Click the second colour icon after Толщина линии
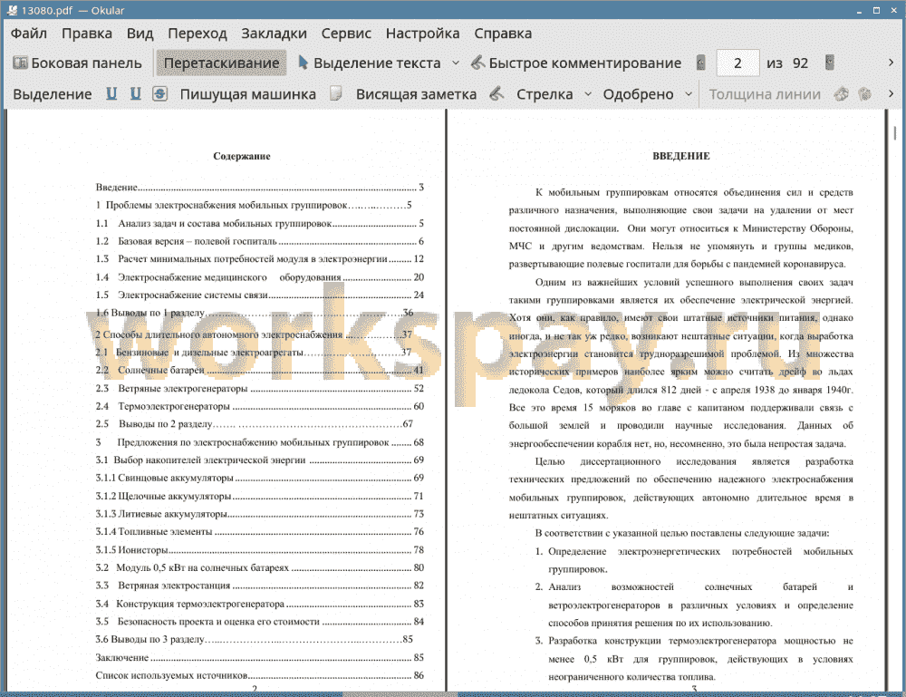Image resolution: width=906 pixels, height=697 pixels. pyautogui.click(x=865, y=93)
